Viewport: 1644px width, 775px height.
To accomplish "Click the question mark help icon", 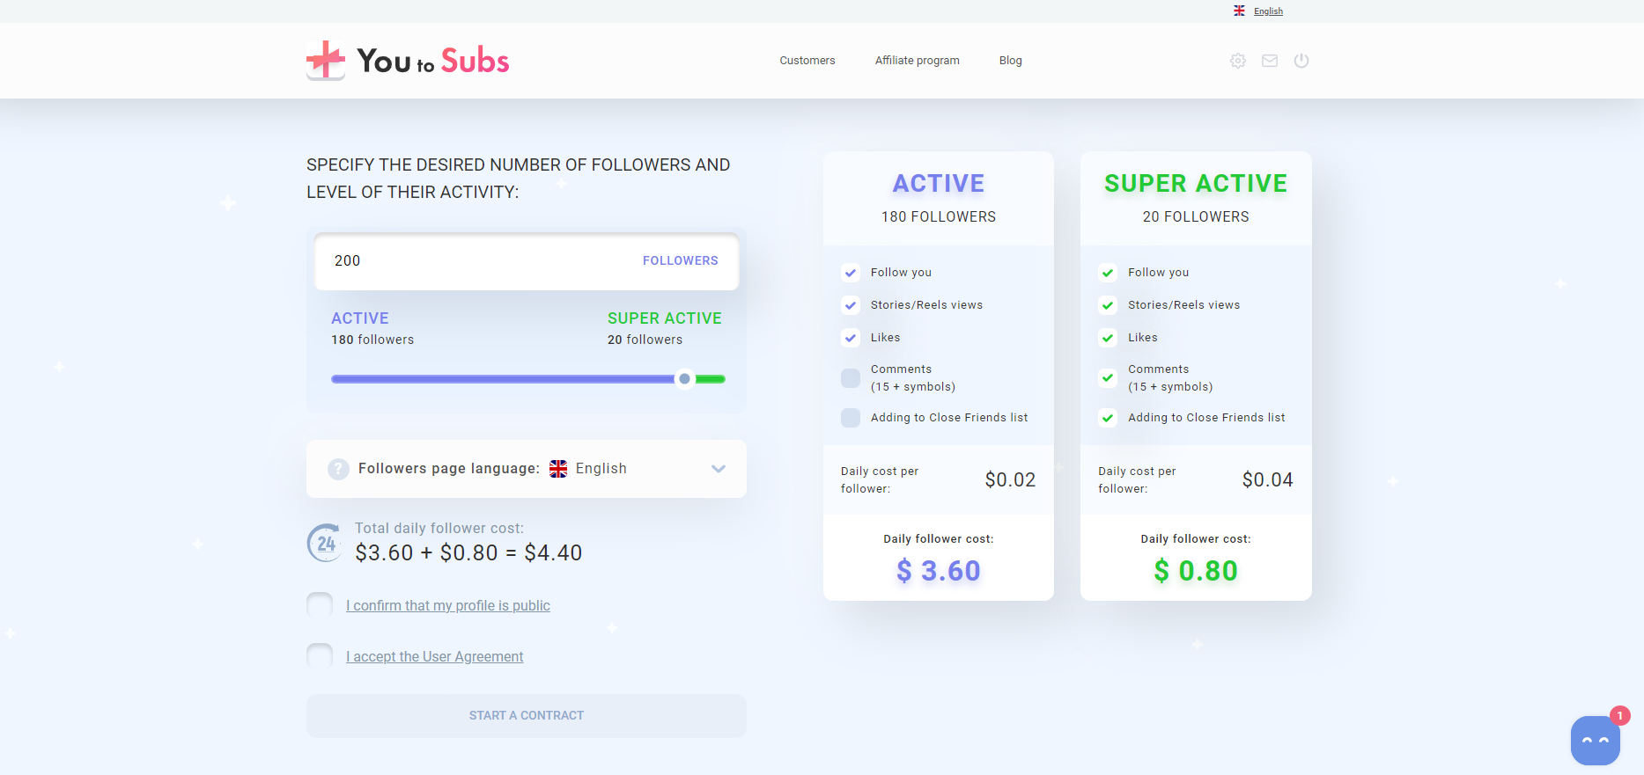I will click(338, 469).
